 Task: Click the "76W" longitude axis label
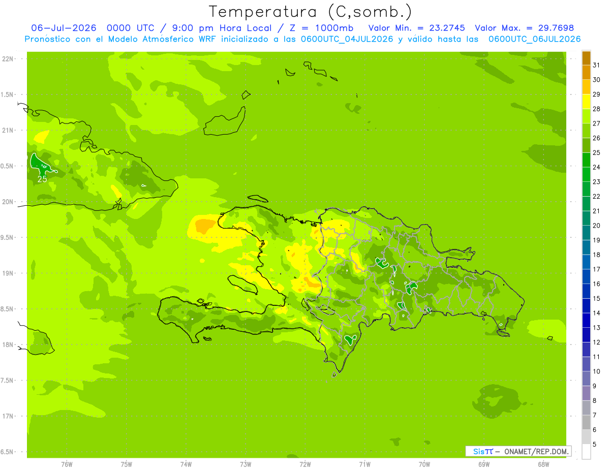67,464
